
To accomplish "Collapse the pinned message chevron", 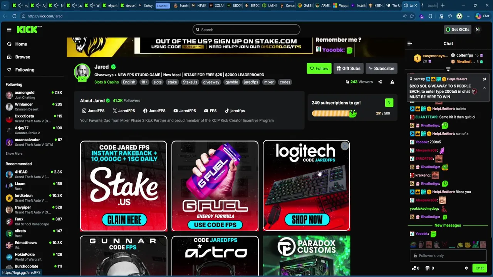I will [x=485, y=88].
